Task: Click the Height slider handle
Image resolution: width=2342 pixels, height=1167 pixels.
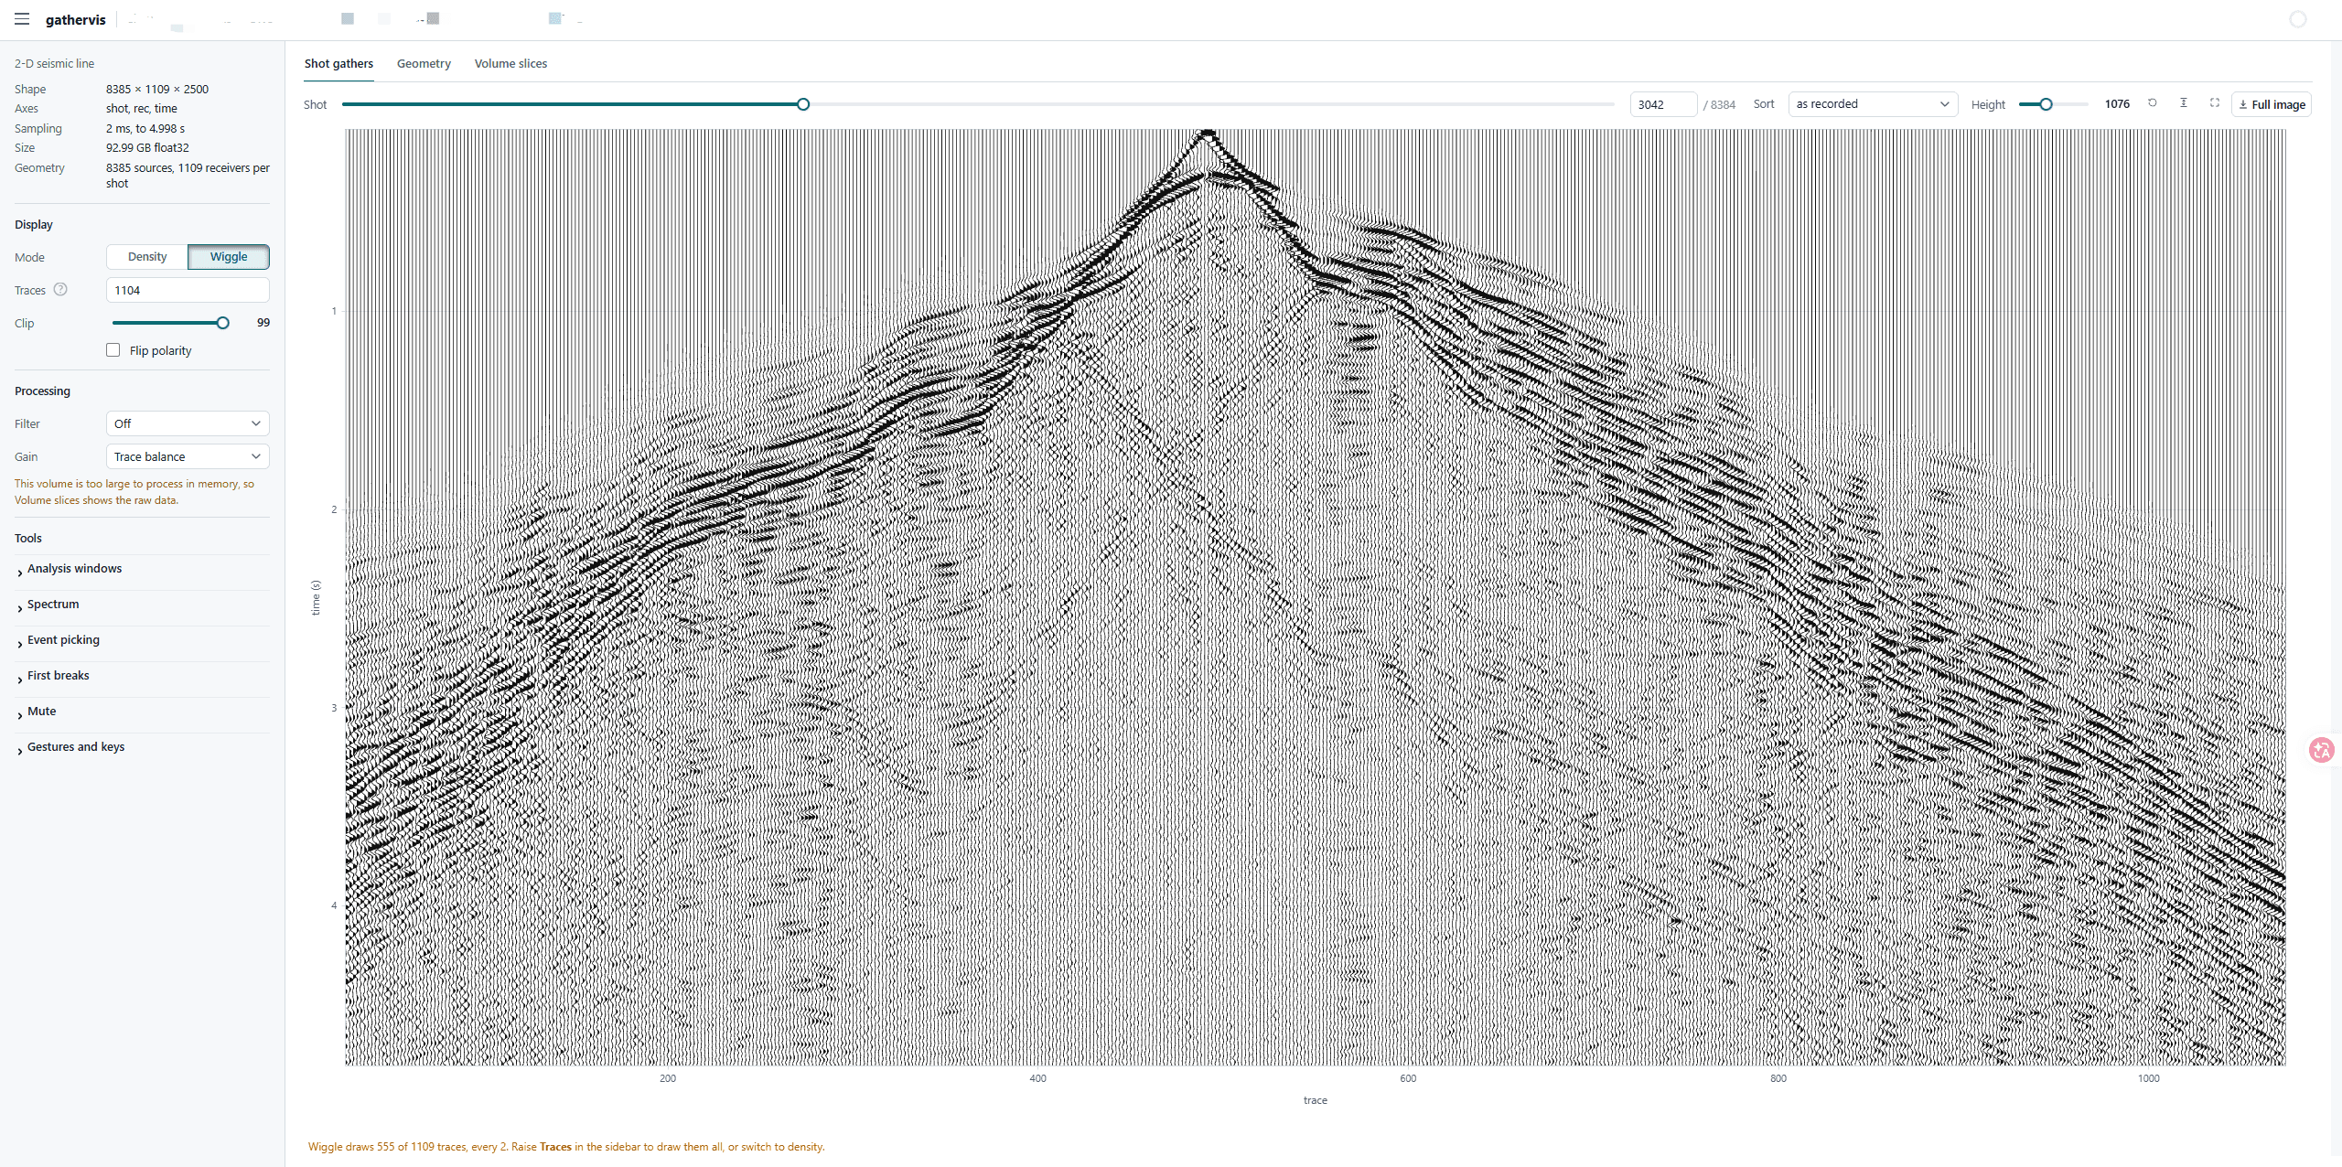Action: tap(2047, 104)
